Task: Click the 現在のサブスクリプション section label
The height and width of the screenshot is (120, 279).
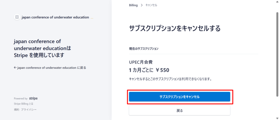Action: click(x=144, y=49)
